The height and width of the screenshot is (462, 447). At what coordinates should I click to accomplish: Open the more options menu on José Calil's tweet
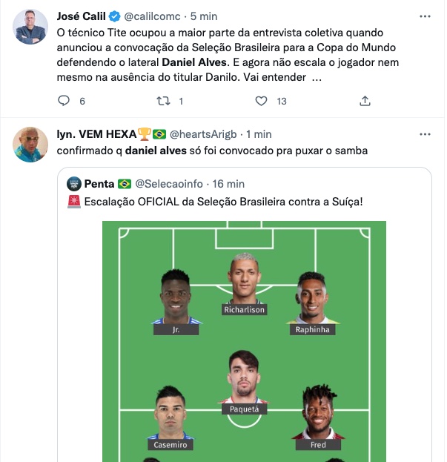(425, 16)
